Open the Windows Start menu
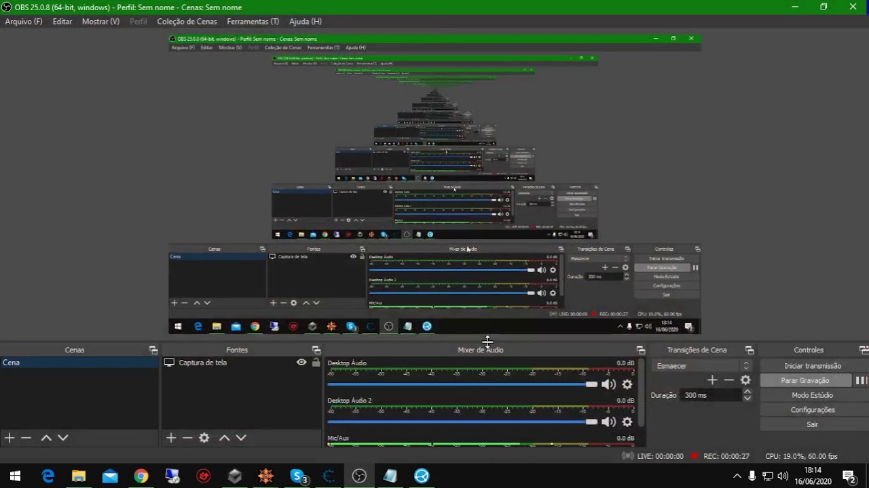The width and height of the screenshot is (869, 488). [15, 476]
